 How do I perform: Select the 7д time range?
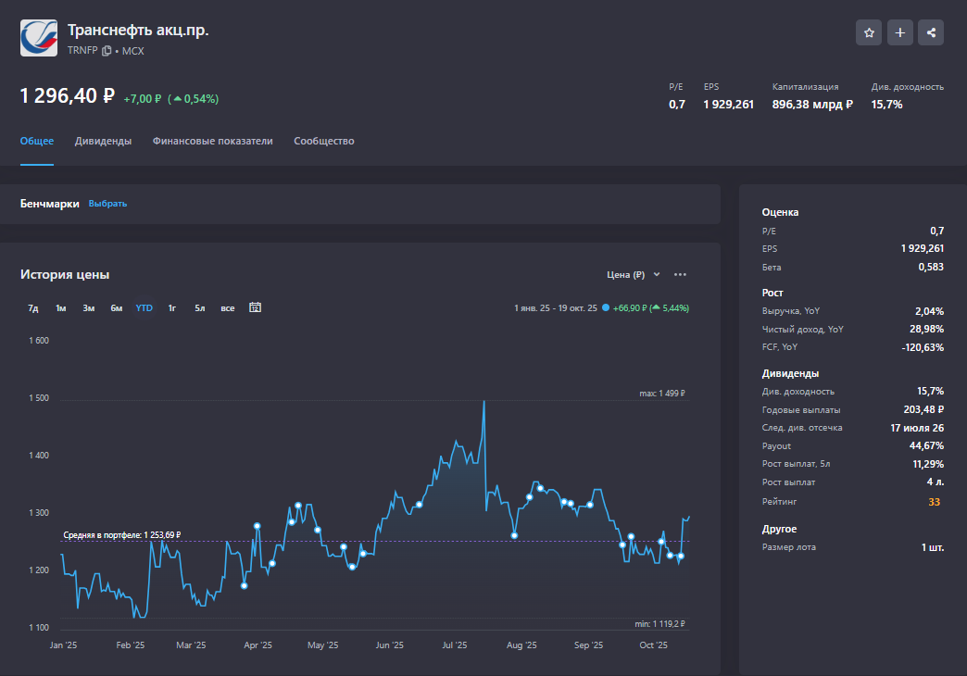click(x=33, y=308)
